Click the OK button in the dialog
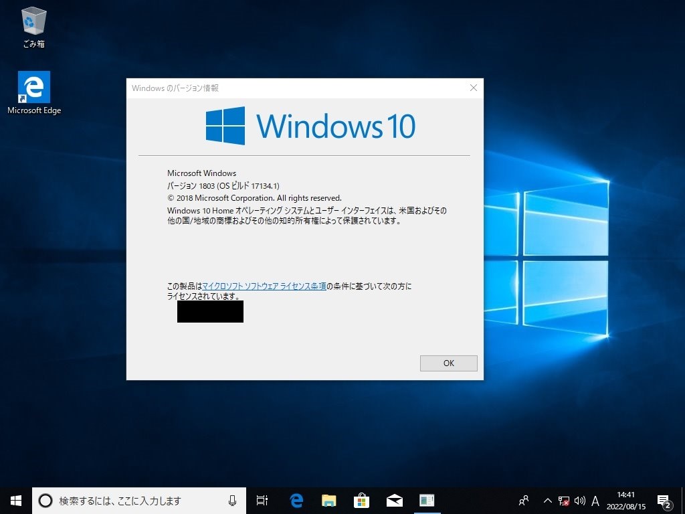 click(x=449, y=363)
